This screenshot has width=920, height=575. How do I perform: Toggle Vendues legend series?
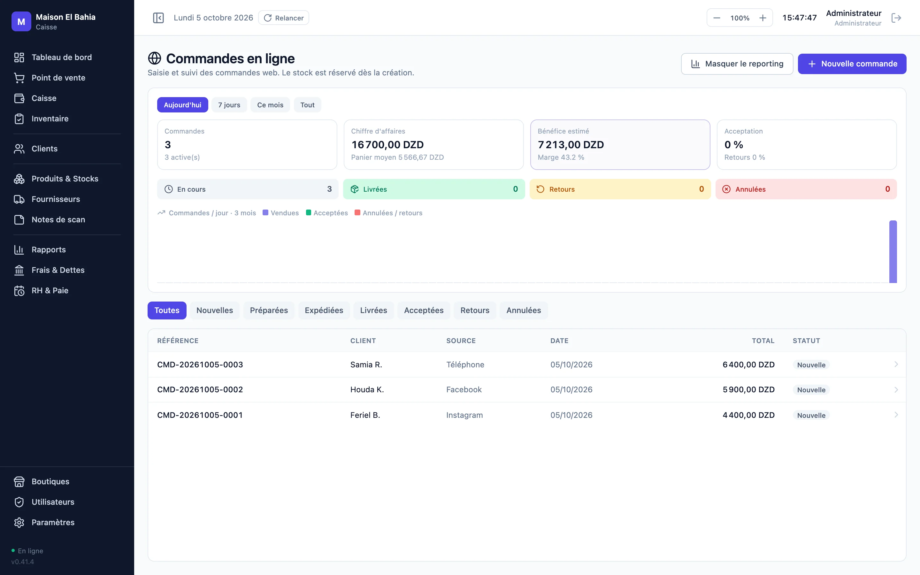(x=280, y=213)
